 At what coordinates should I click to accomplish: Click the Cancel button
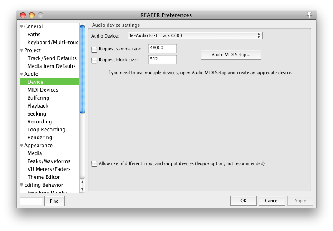[x=272, y=201]
